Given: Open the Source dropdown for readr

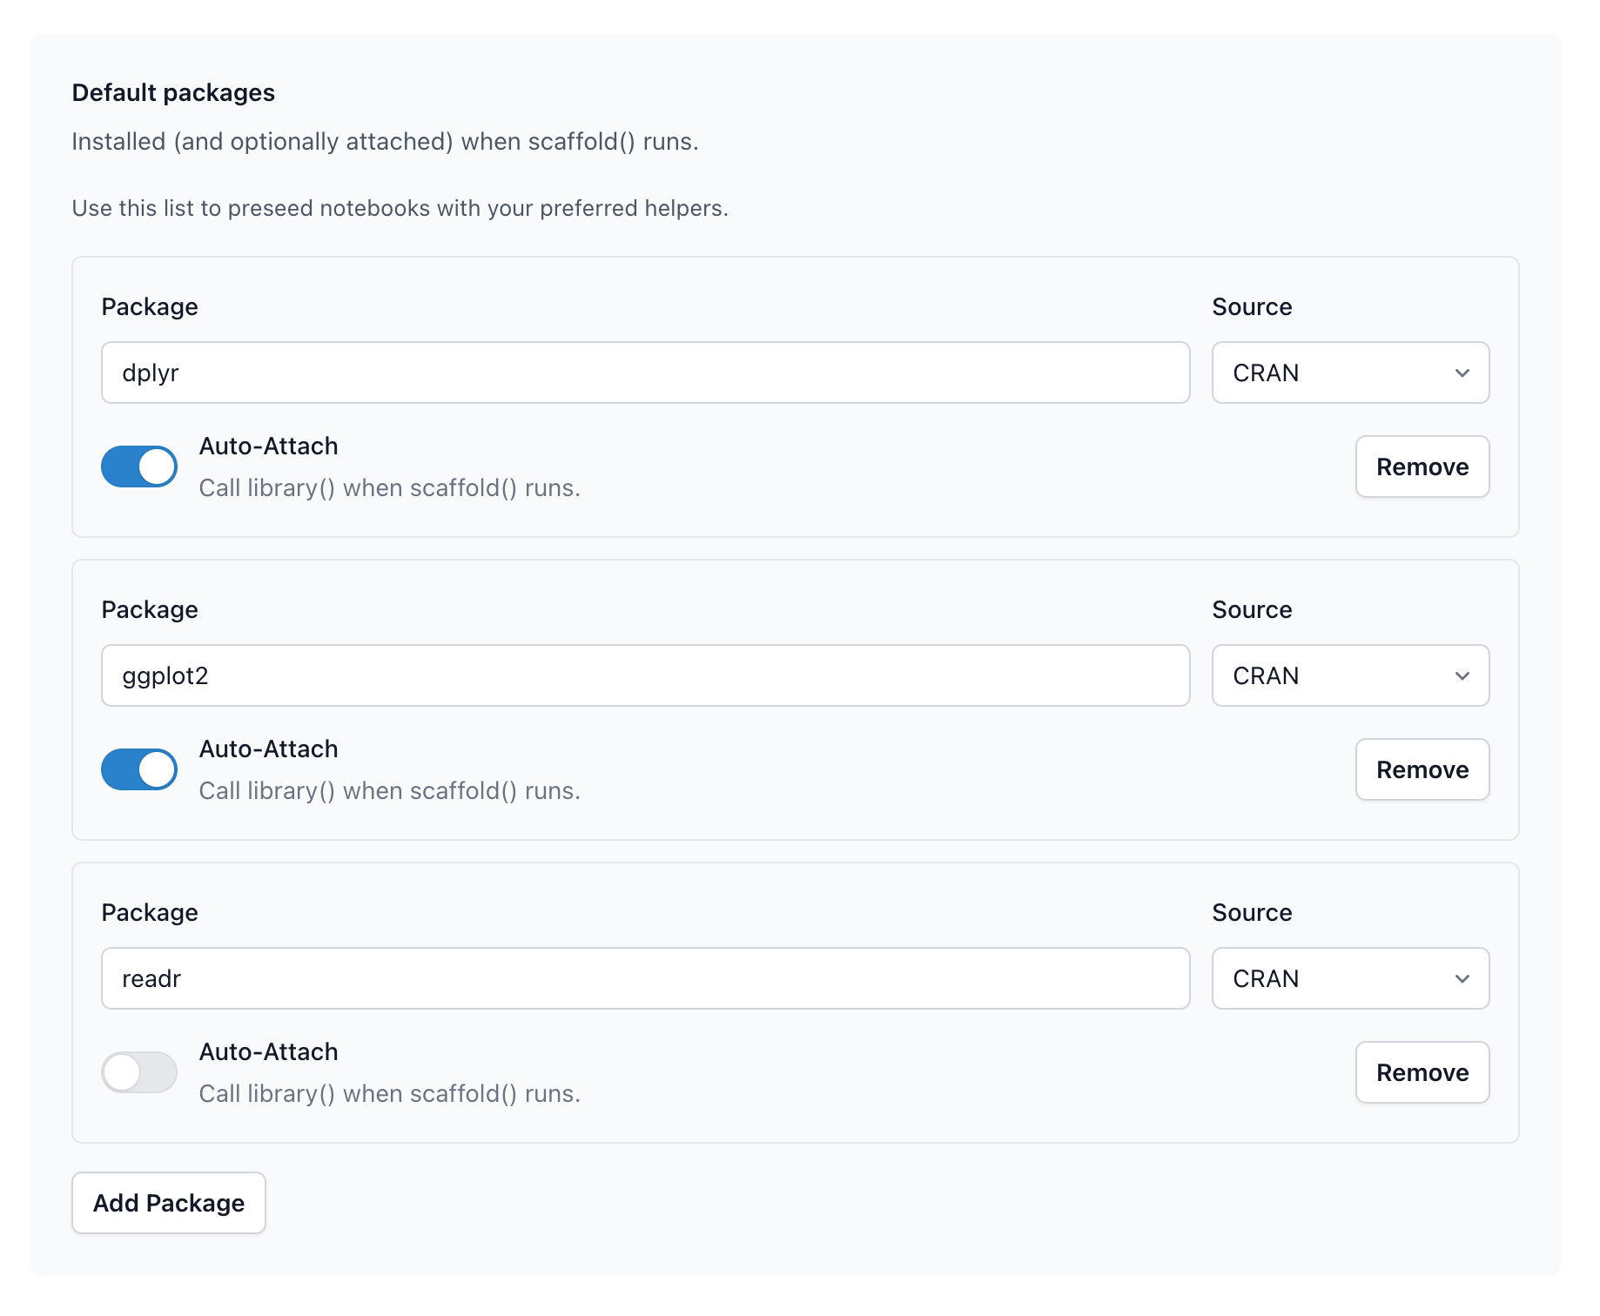Looking at the screenshot, I should point(1350,978).
